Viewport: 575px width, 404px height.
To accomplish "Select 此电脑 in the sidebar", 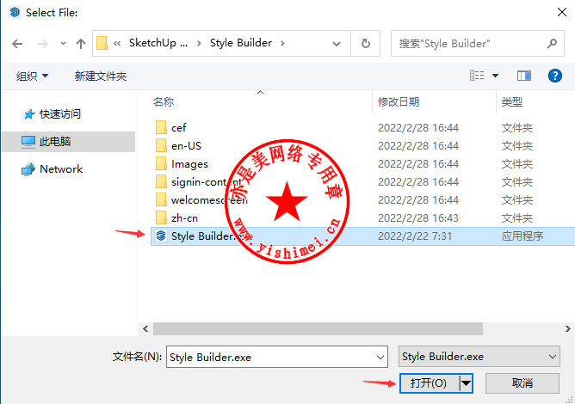I will [x=68, y=141].
